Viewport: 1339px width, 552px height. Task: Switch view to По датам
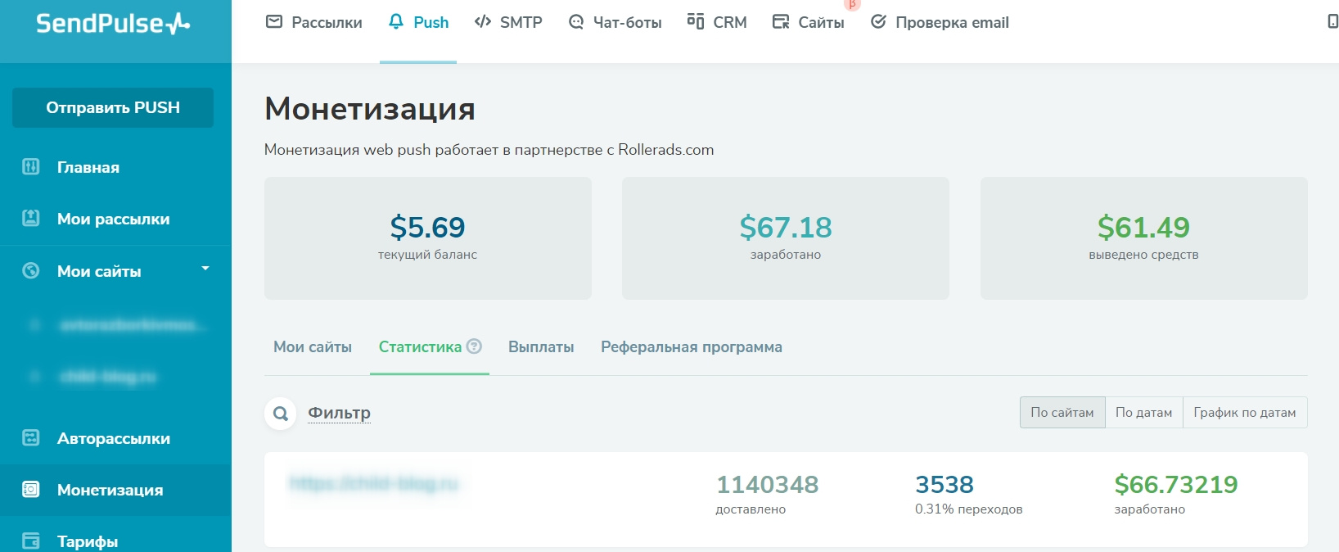click(1143, 413)
